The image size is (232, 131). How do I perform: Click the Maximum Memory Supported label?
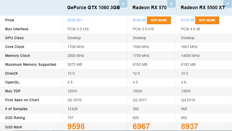pyautogui.click(x=31, y=64)
